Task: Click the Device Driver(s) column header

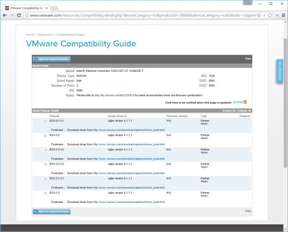Action: [117, 116]
